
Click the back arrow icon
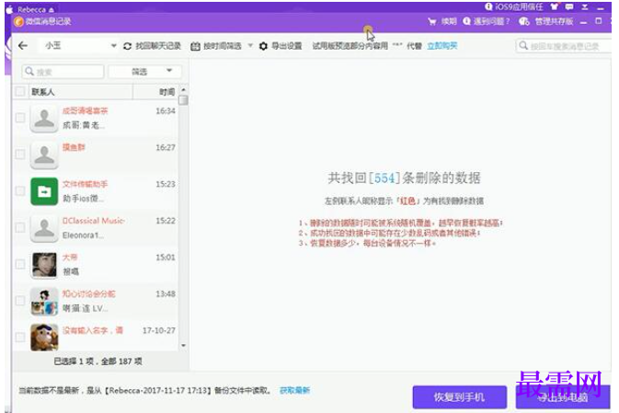pyautogui.click(x=23, y=46)
